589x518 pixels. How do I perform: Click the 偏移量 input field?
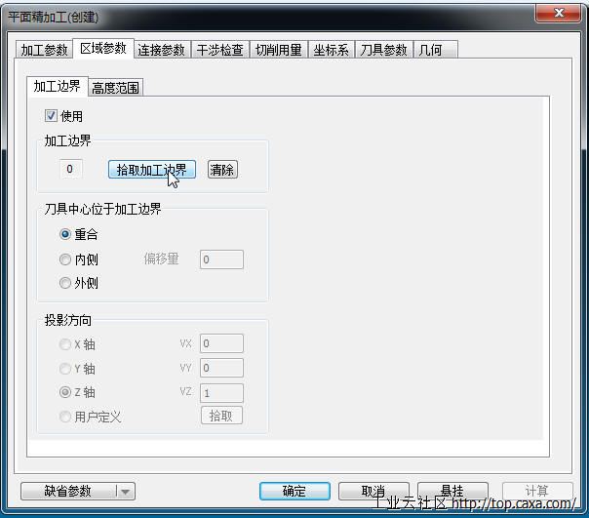coord(221,259)
